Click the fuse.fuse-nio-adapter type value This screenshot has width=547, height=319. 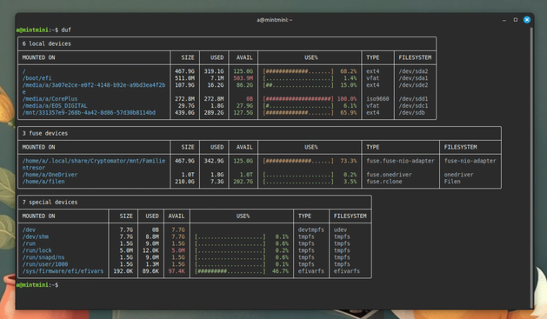[401, 161]
